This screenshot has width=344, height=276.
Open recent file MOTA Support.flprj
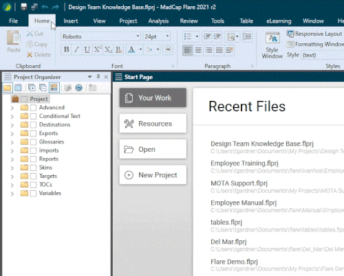point(239,183)
